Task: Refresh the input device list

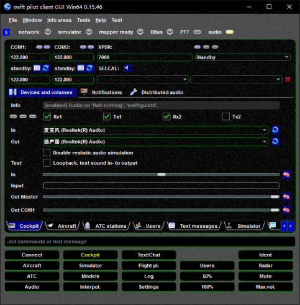Action: (275, 130)
